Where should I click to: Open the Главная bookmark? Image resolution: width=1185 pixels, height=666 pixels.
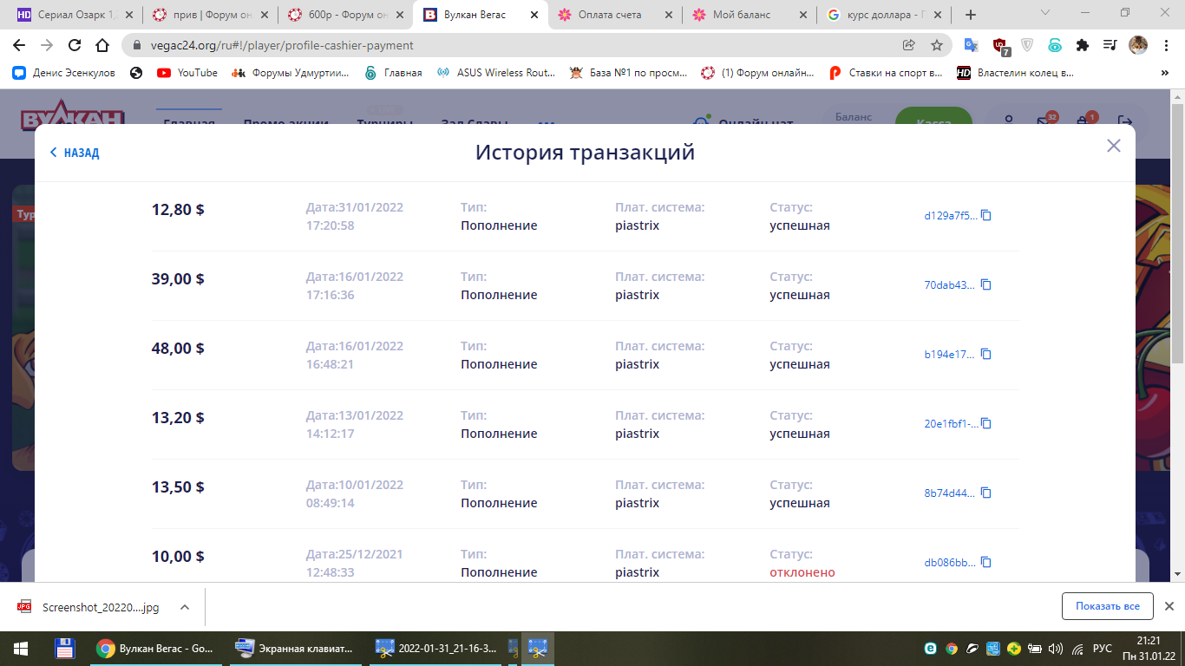click(393, 73)
